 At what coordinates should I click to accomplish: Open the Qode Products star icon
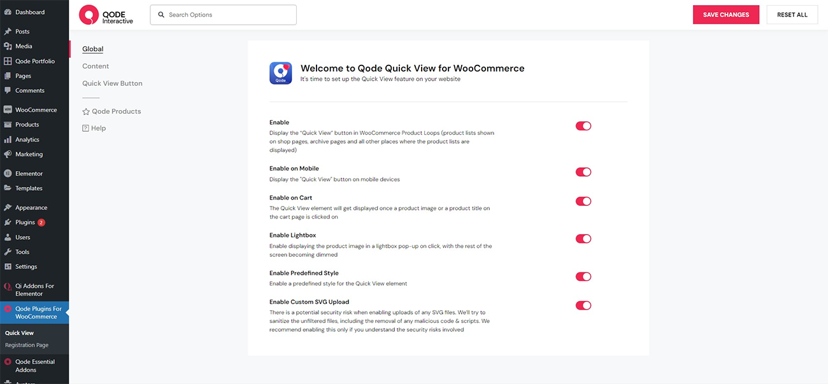tap(86, 112)
